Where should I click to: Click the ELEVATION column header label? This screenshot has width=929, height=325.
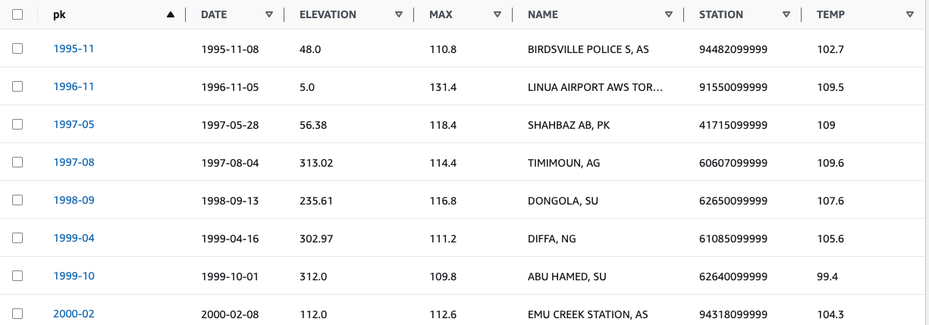pos(328,14)
